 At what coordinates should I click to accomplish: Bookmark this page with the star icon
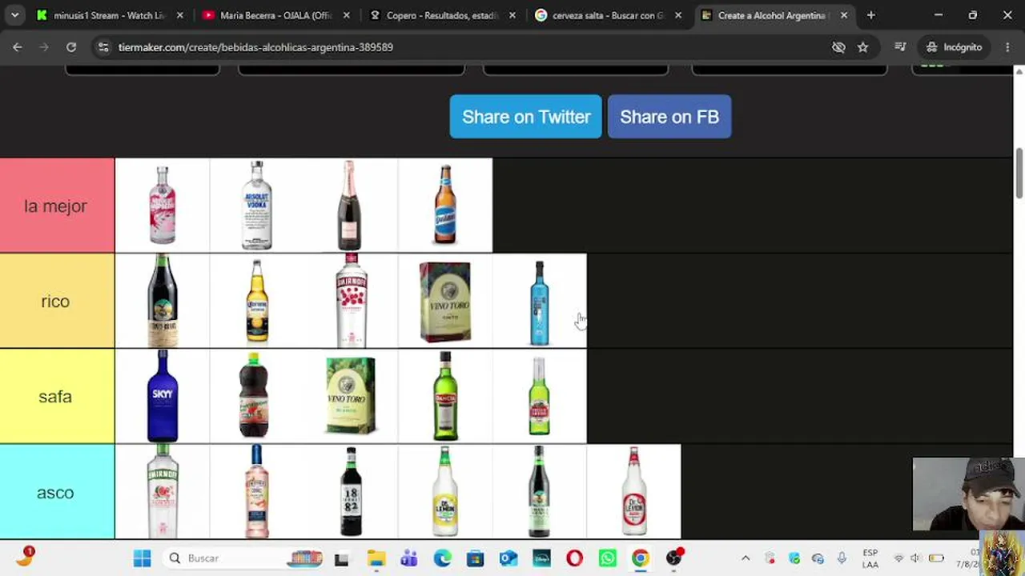click(x=862, y=47)
